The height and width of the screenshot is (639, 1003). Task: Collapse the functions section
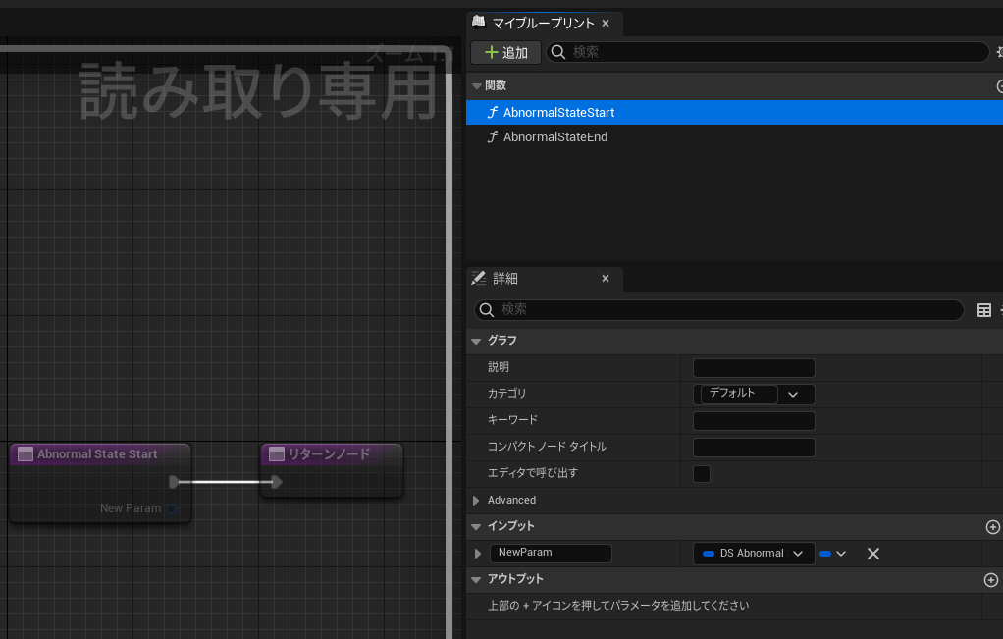point(477,85)
